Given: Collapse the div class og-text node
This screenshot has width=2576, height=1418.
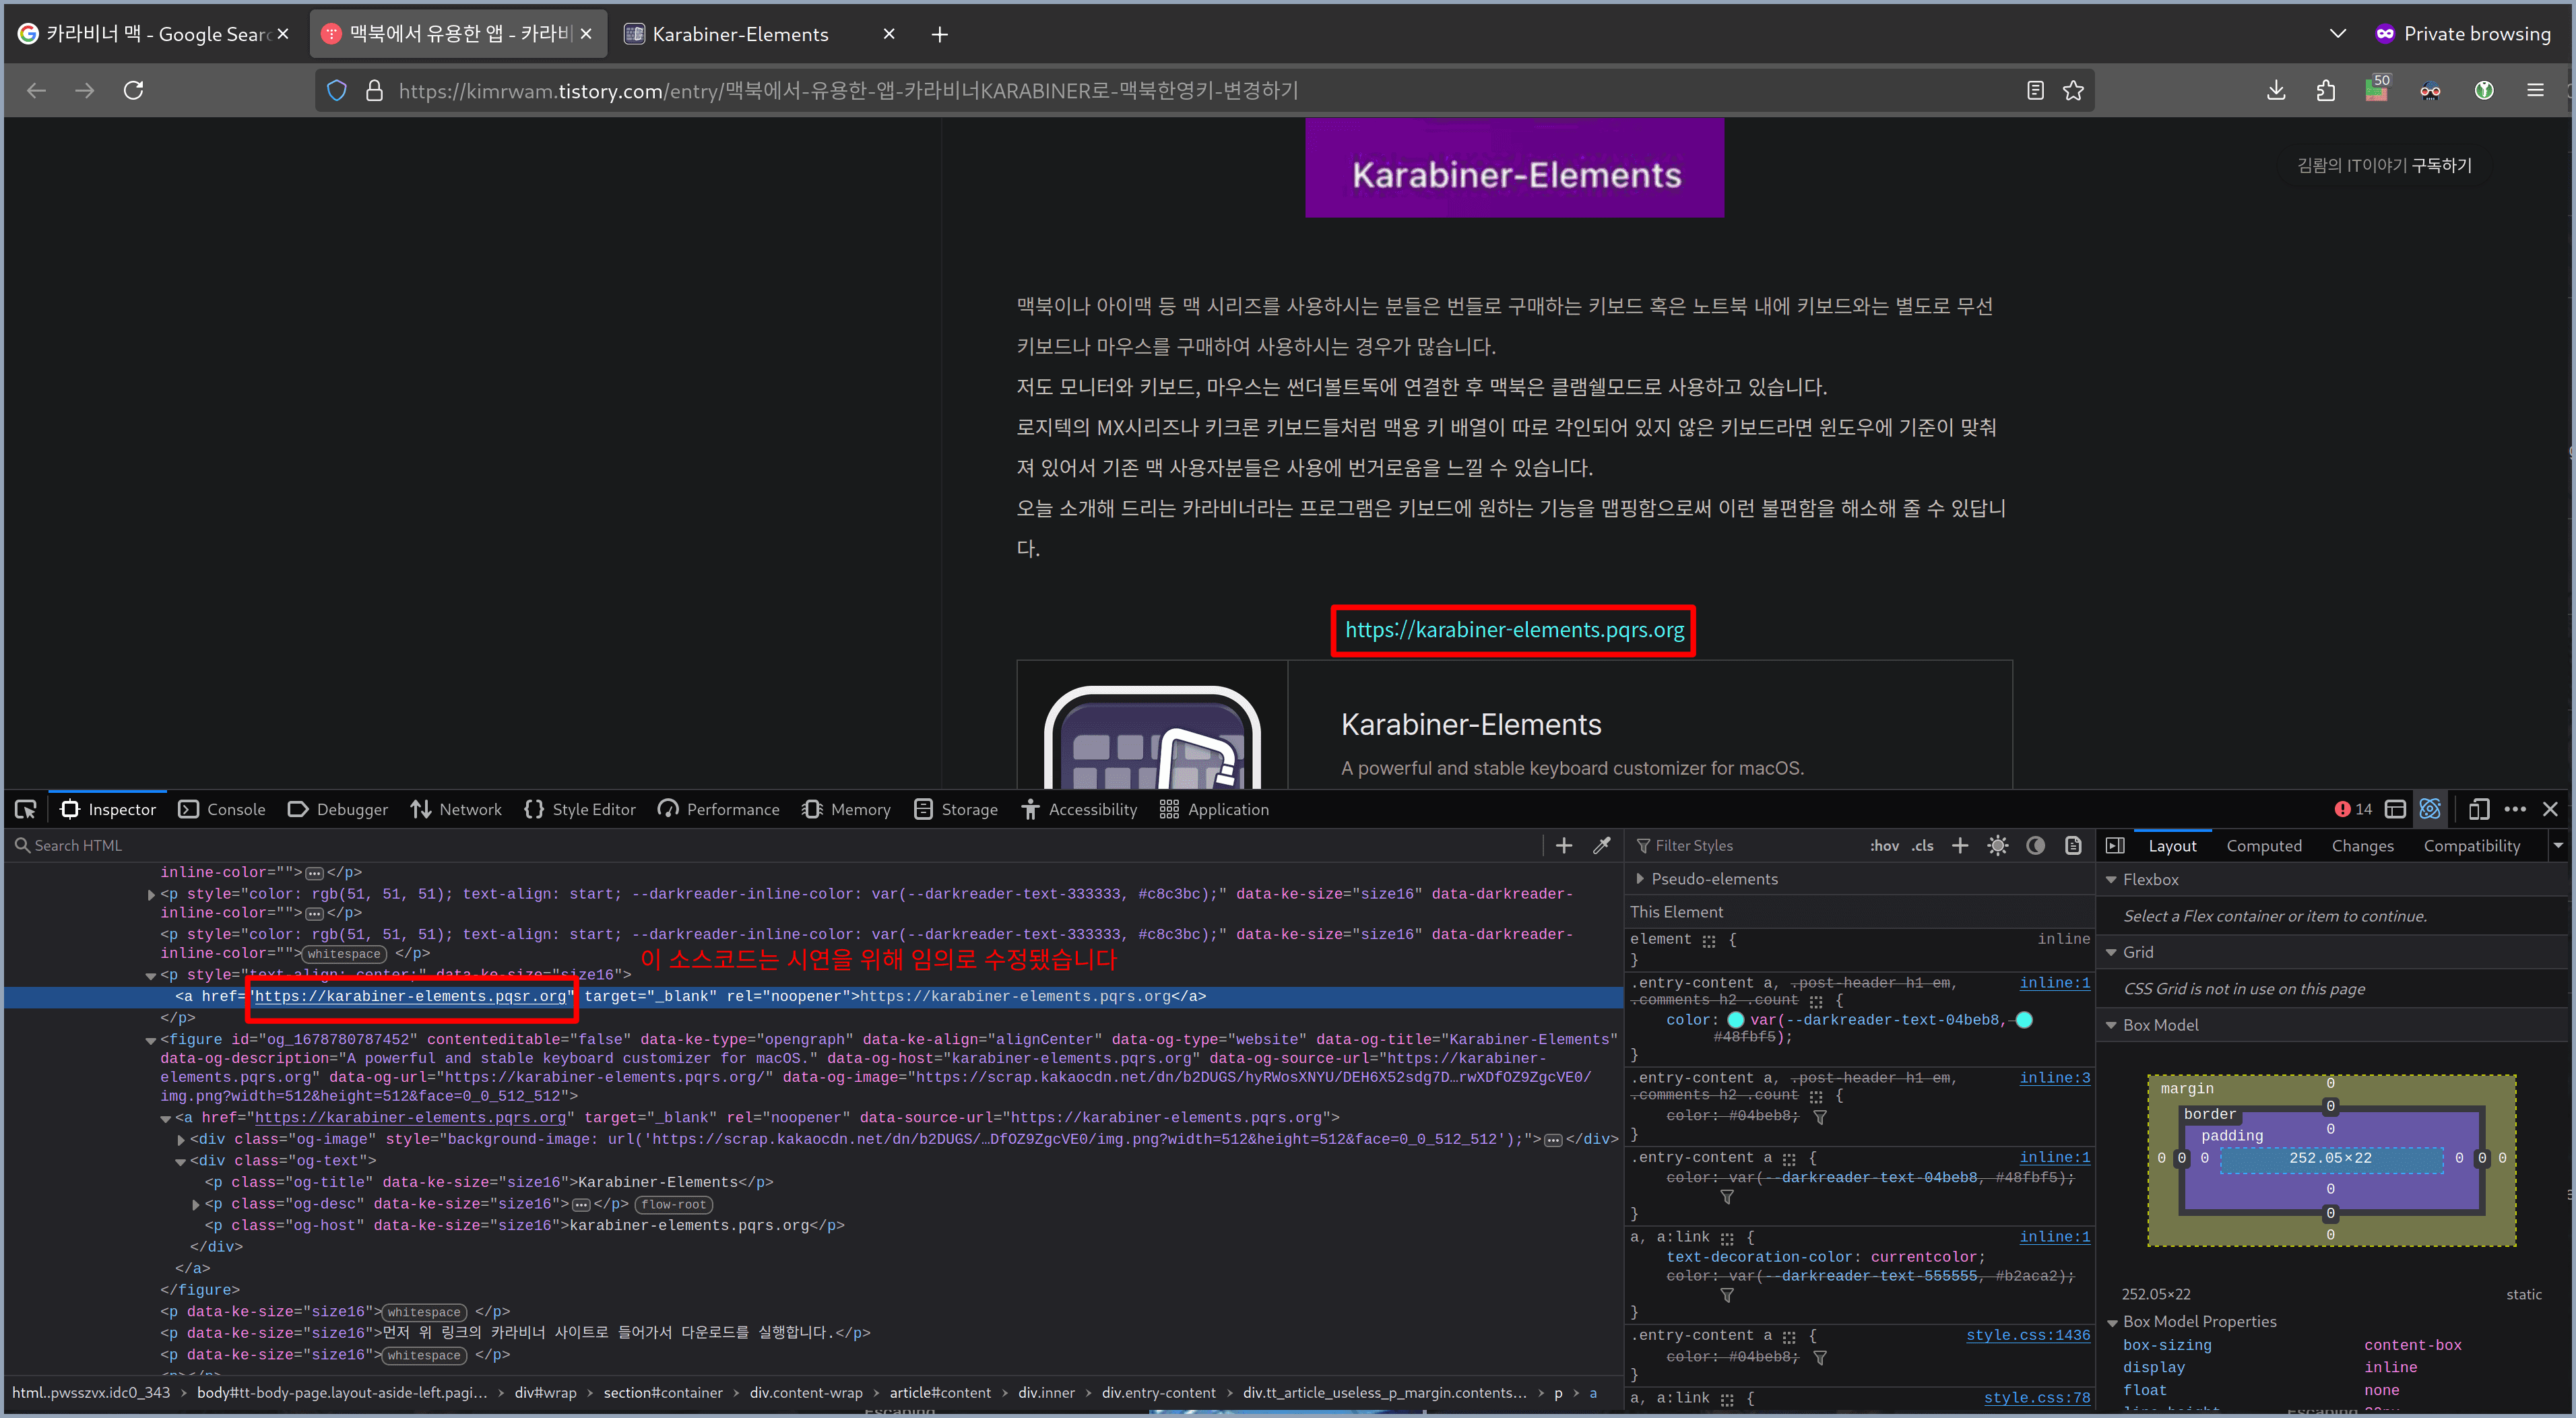Looking at the screenshot, I should (181, 1162).
